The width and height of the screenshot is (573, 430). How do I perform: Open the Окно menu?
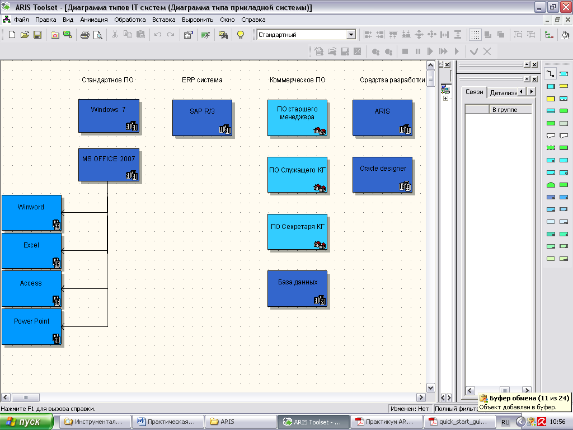[227, 20]
